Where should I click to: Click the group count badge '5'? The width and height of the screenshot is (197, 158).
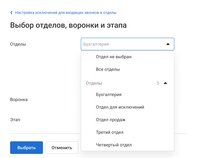point(158,83)
